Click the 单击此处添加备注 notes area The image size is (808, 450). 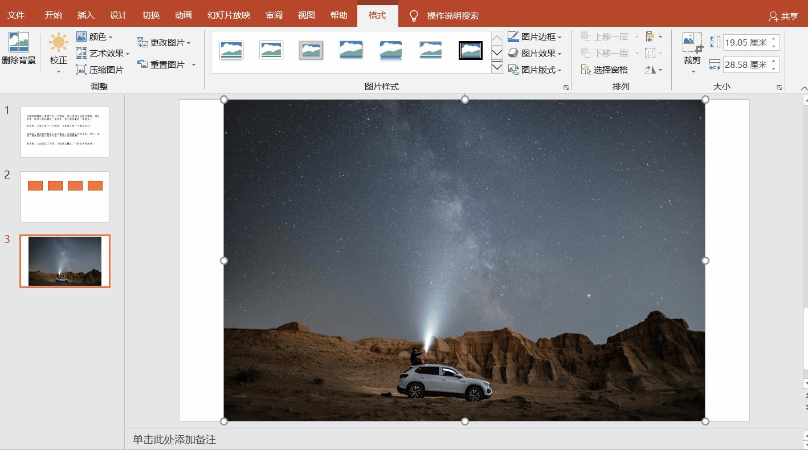[174, 440]
